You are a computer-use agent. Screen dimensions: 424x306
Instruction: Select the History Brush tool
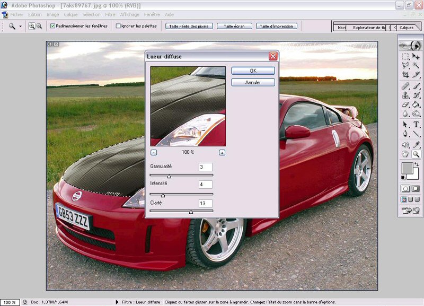point(416,95)
